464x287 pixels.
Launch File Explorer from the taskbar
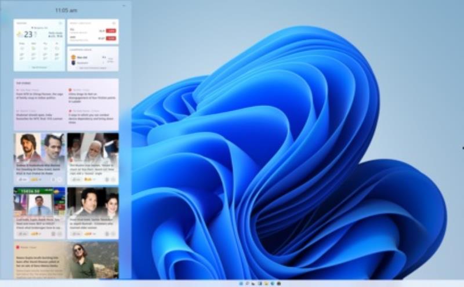point(266,284)
